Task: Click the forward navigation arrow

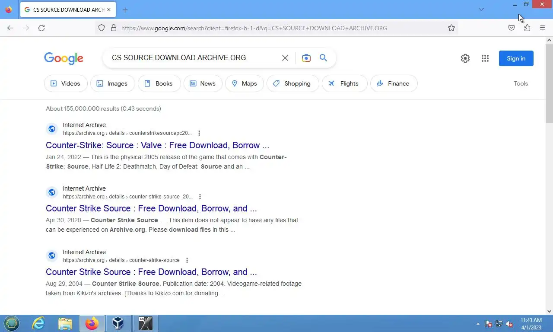Action: pos(26,28)
